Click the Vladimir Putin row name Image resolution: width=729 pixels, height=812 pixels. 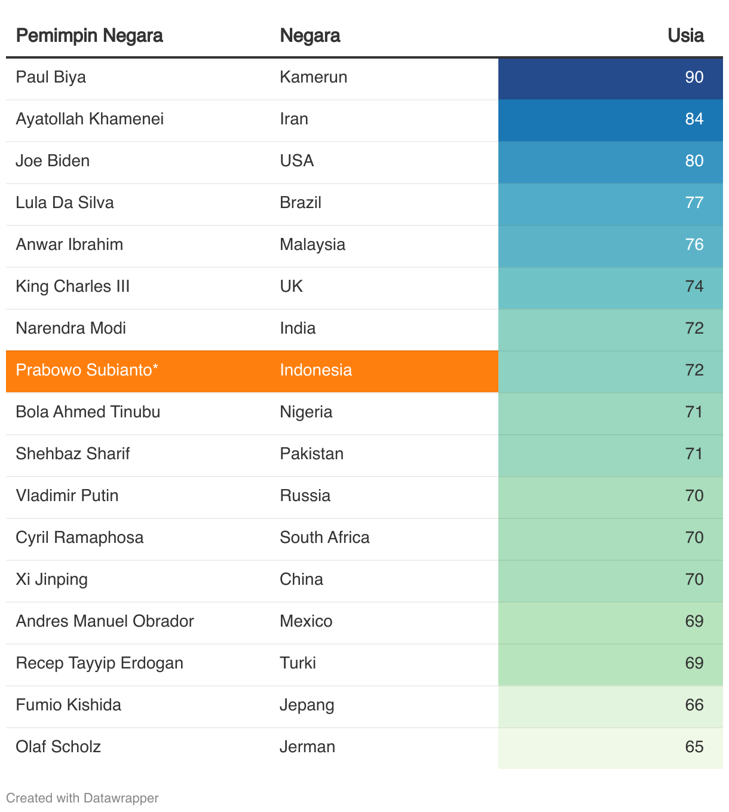click(67, 496)
